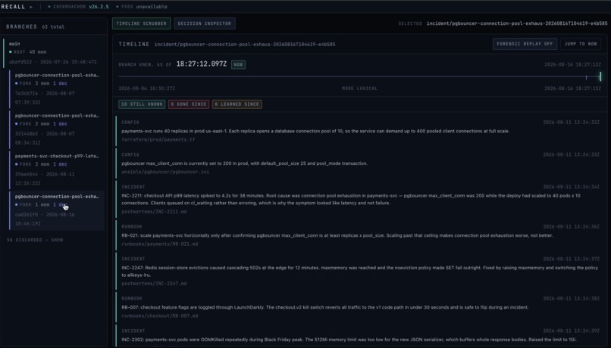This screenshot has width=611, height=348.
Task: Click the BRANCHES 63 total header
Action: click(36, 26)
